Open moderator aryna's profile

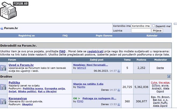tap(165, 85)
